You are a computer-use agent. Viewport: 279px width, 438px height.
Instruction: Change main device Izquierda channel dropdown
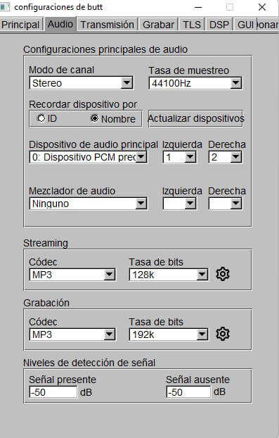[180, 157]
